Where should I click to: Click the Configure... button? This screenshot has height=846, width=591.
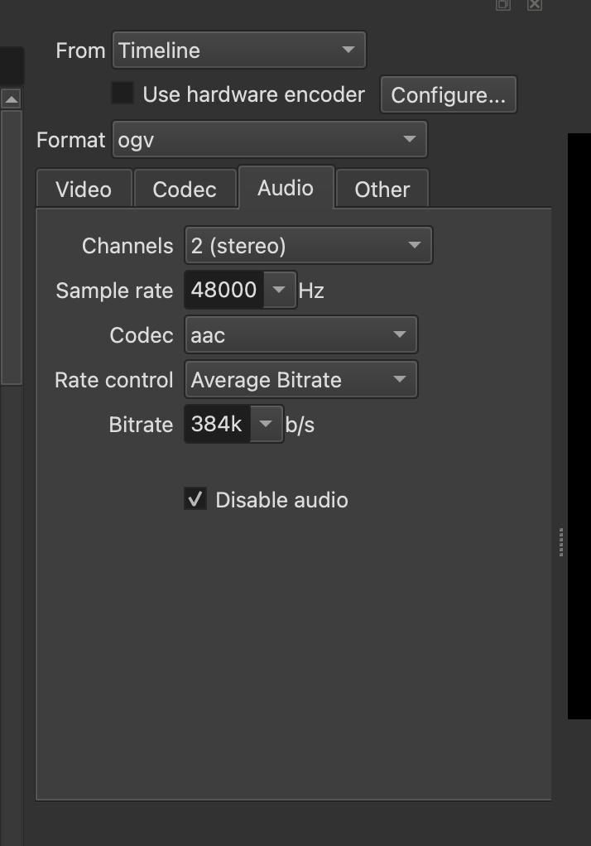pyautogui.click(x=448, y=95)
